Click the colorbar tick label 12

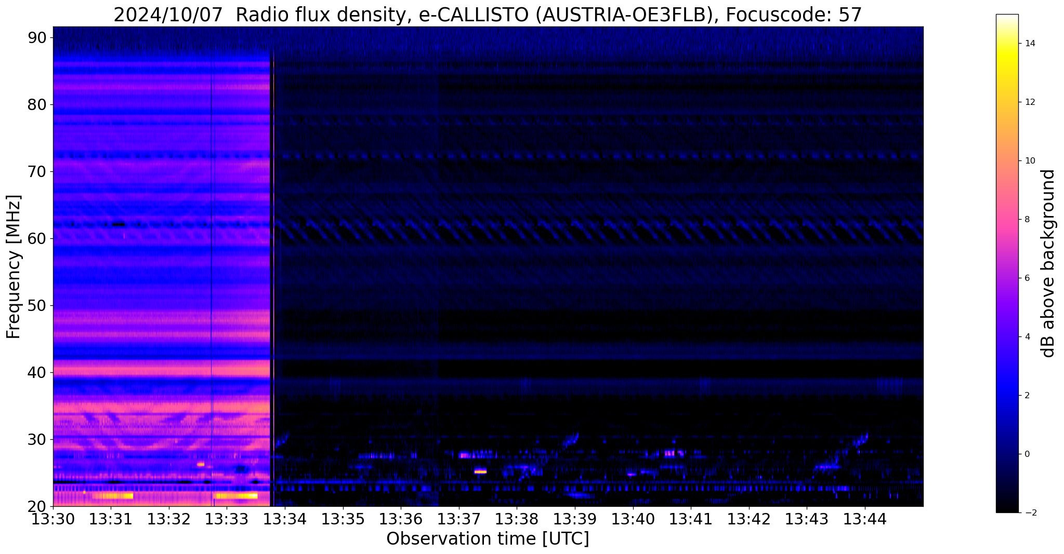[1029, 102]
